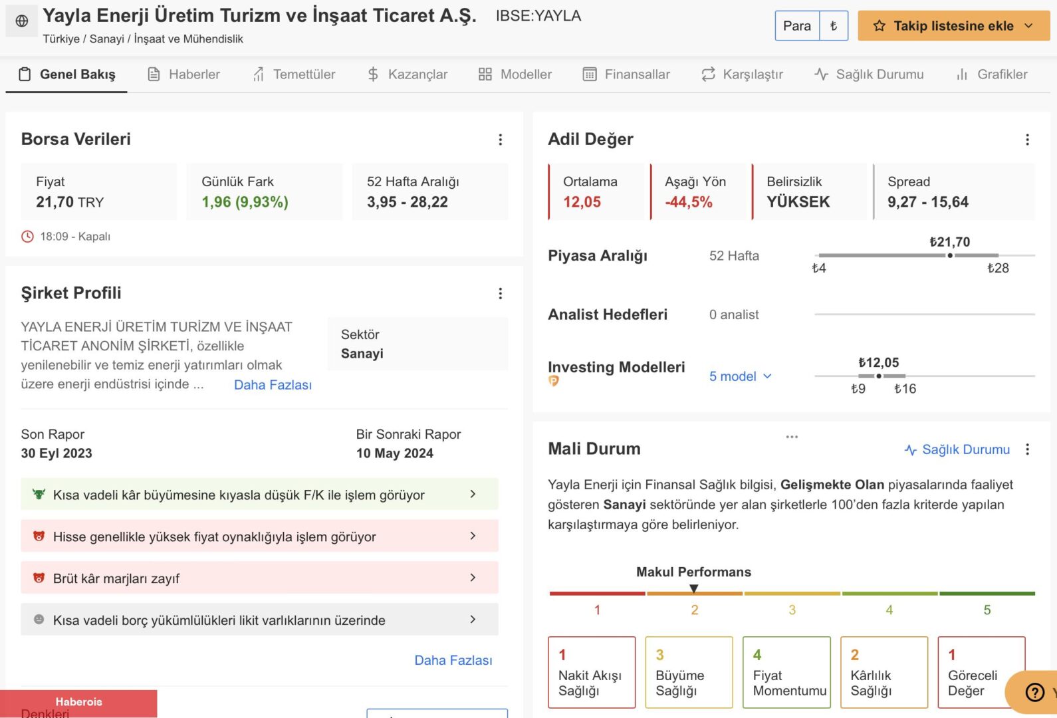Expand the Takip listesine ekle dropdown arrow

(1029, 26)
